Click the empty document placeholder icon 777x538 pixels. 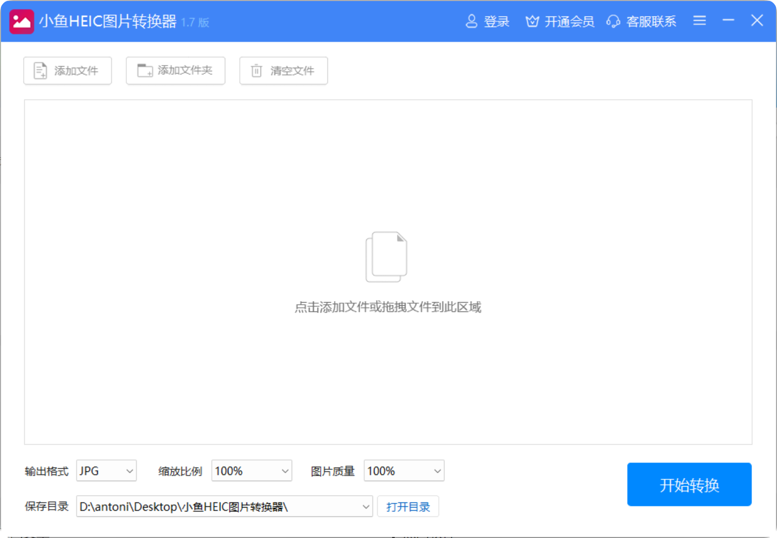click(x=386, y=257)
